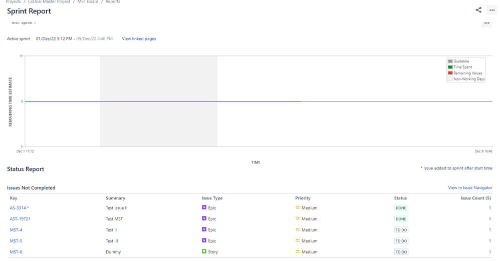Open the sprint more options ellipsis

pos(486,23)
